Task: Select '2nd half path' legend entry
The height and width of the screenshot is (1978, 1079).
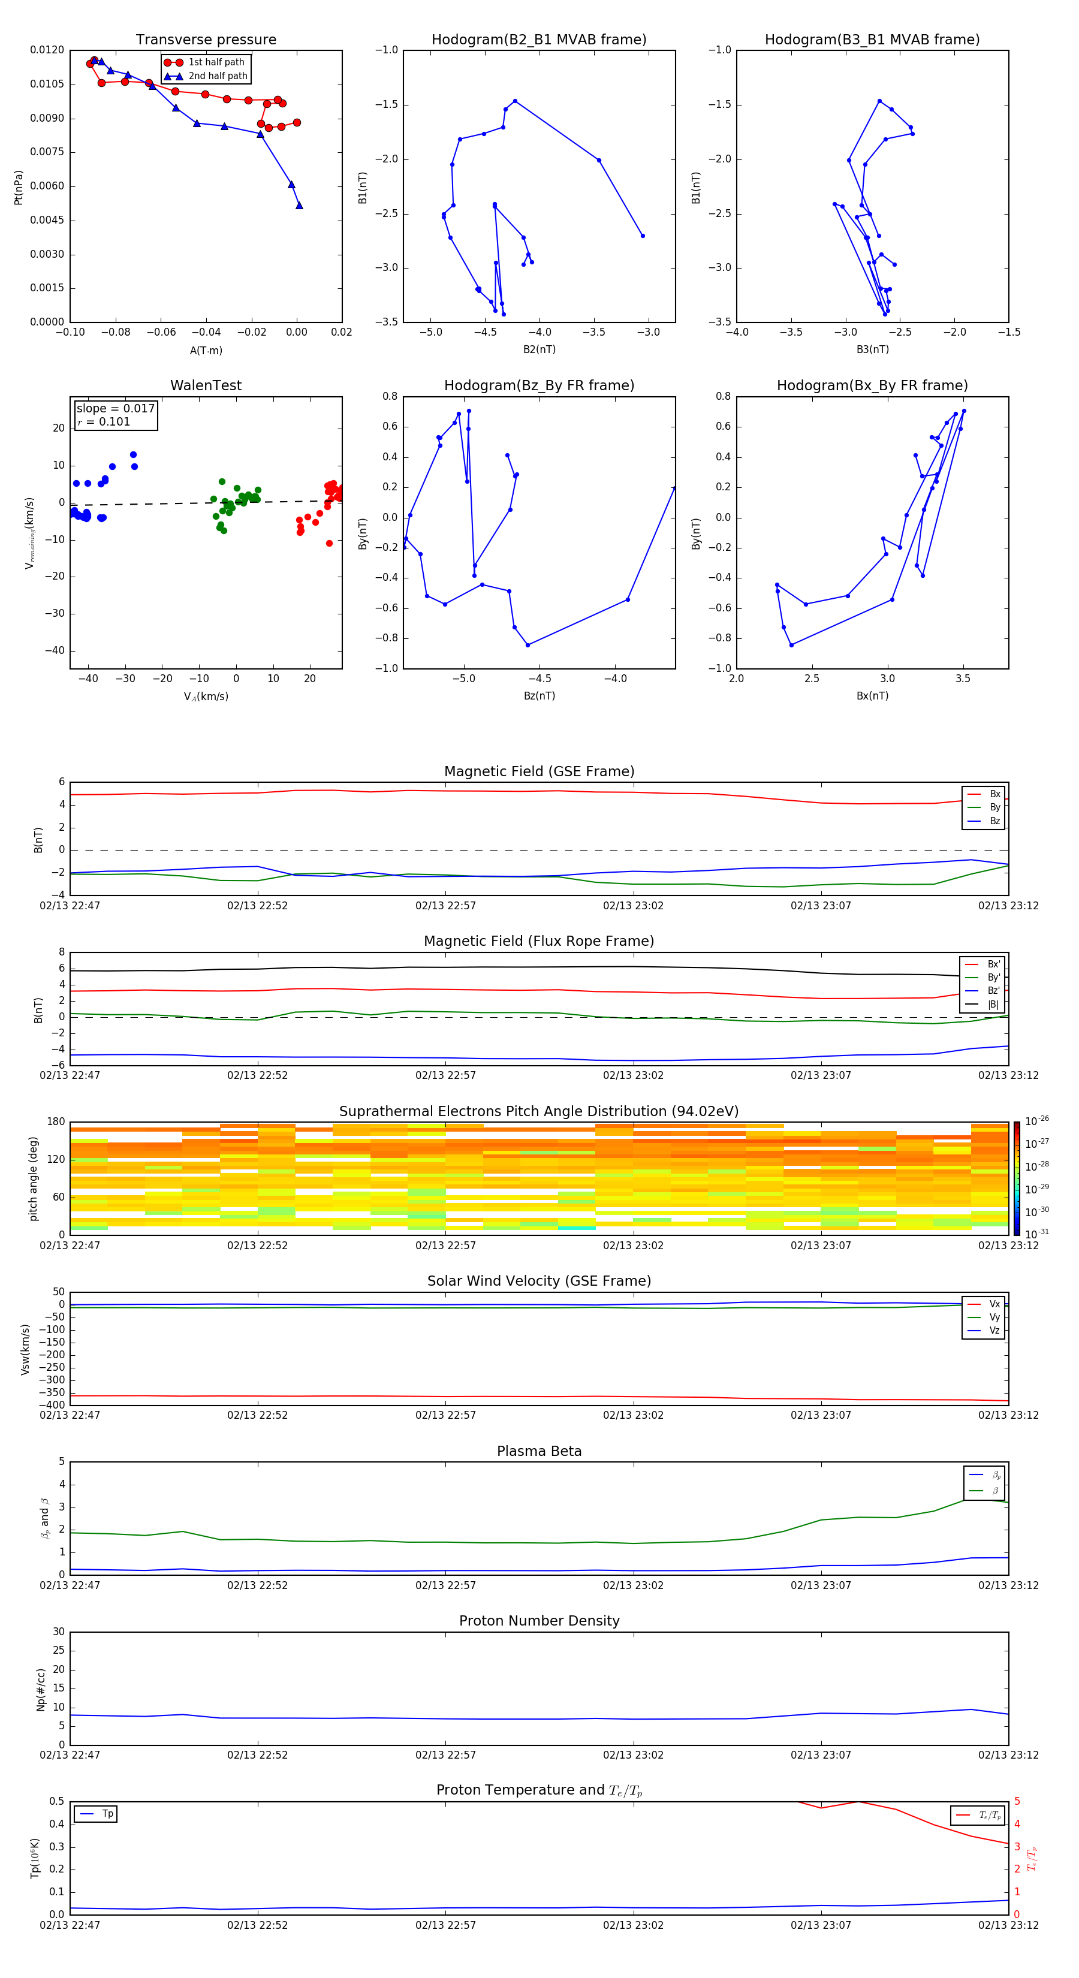Action: tap(206, 76)
